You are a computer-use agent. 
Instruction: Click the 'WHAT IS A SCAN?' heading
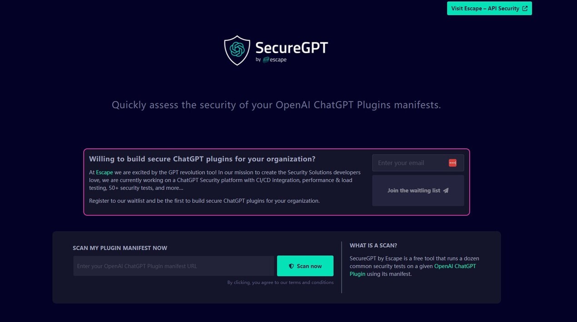[x=373, y=245]
